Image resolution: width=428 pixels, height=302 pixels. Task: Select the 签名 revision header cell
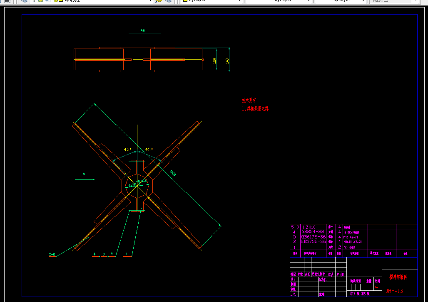[x=331, y=275]
